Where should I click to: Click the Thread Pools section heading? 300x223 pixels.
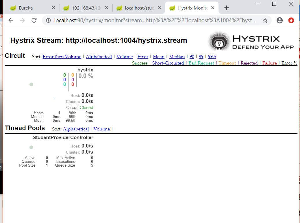point(25,128)
